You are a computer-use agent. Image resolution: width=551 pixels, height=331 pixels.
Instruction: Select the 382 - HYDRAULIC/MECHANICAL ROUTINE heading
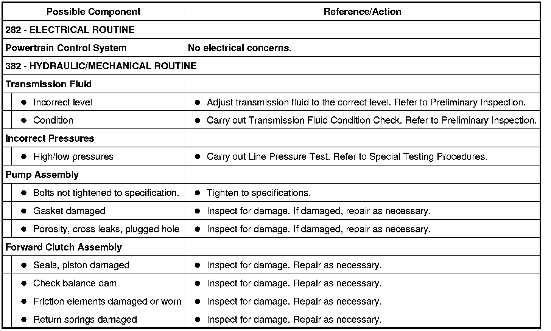coord(101,66)
